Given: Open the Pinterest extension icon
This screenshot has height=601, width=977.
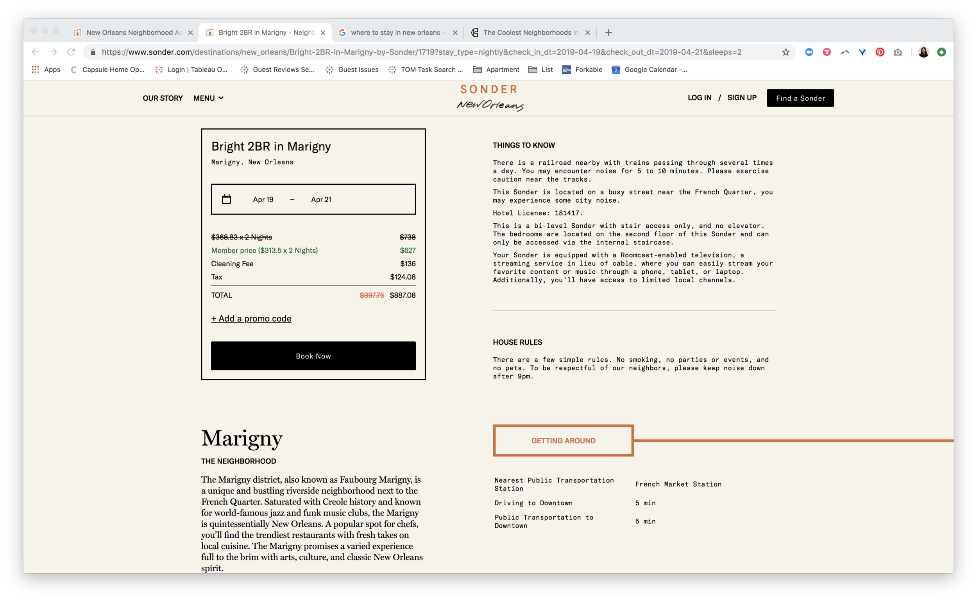Looking at the screenshot, I should point(880,52).
